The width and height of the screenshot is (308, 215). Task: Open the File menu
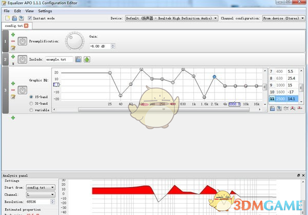[7, 11]
